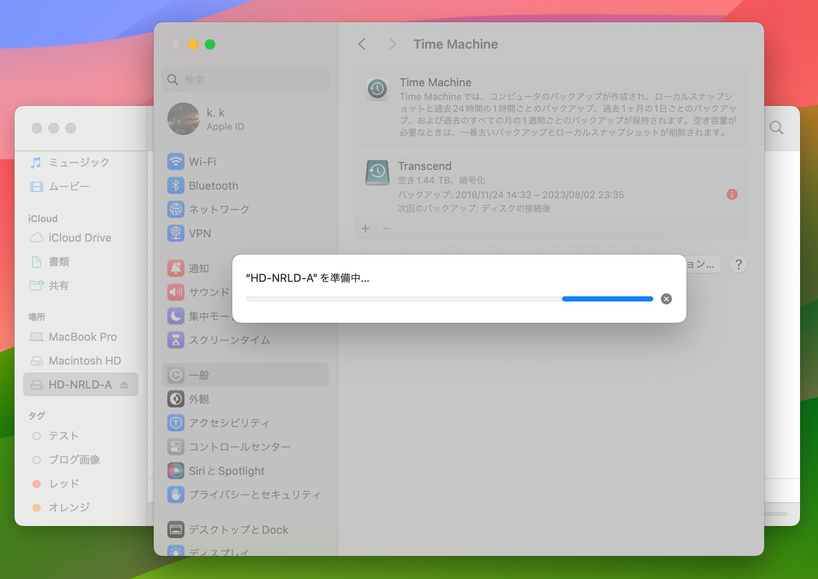Open iCloud Drive in Finder sidebar
This screenshot has width=818, height=579.
pos(81,237)
